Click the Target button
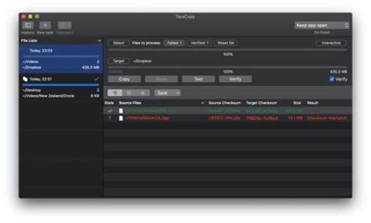 click(x=119, y=61)
